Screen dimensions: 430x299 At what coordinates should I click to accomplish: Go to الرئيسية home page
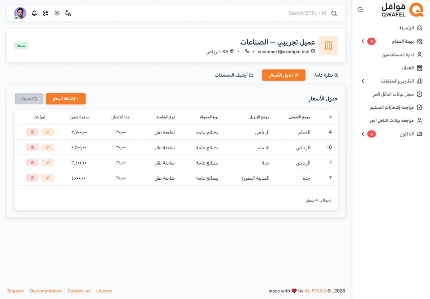411,28
